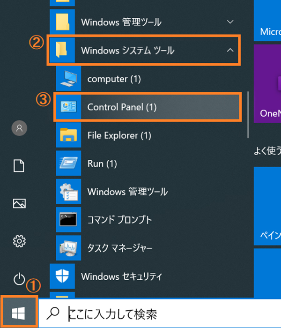Click the タスク マネージャー icon
This screenshot has width=281, height=328.
tap(68, 248)
